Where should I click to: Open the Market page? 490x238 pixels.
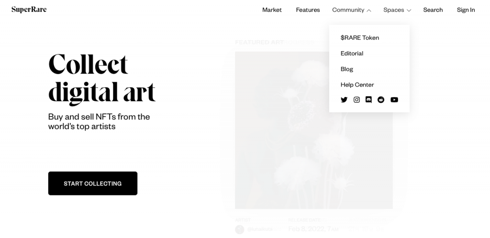pyautogui.click(x=272, y=10)
